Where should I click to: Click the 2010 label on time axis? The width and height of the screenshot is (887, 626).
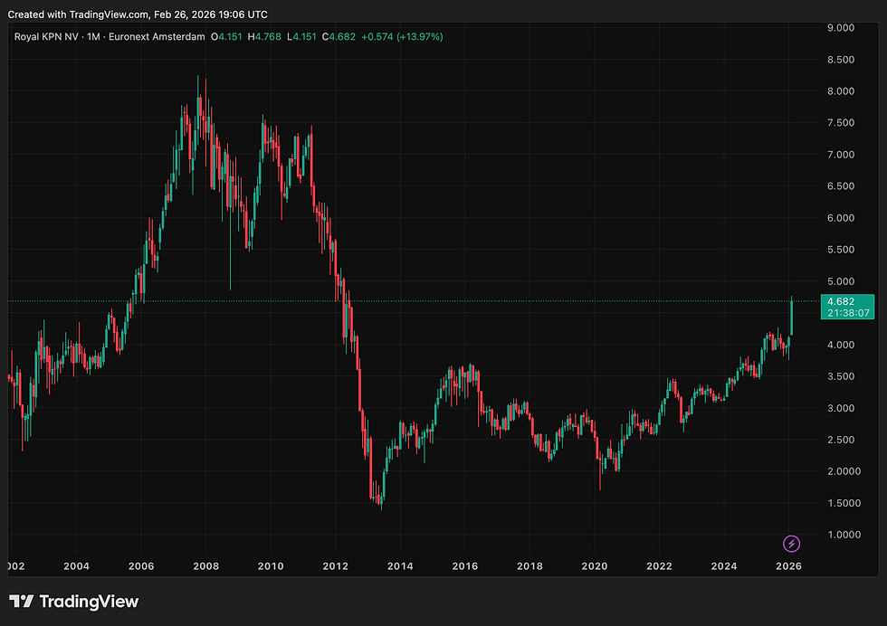tap(271, 566)
